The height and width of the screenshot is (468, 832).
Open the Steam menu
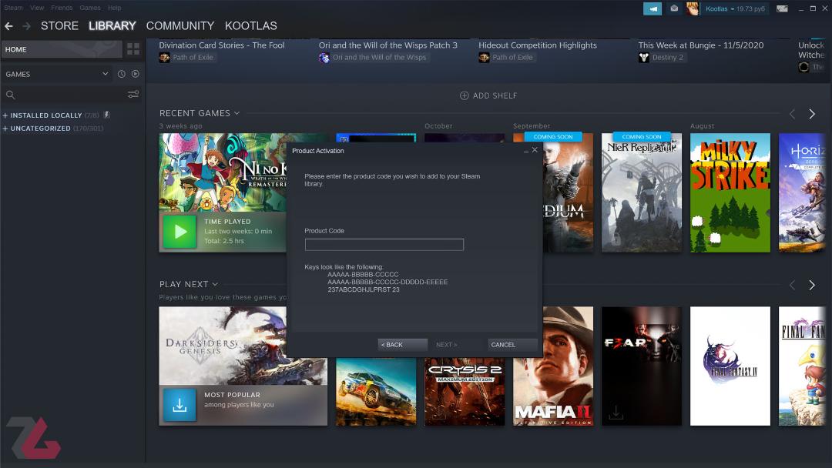click(13, 8)
